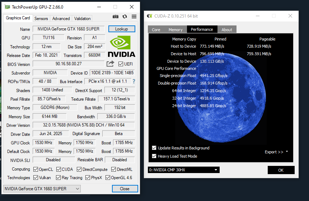The image size is (309, 201).
Task: Minimize the GPU-Z window
Action: pos(99,7)
